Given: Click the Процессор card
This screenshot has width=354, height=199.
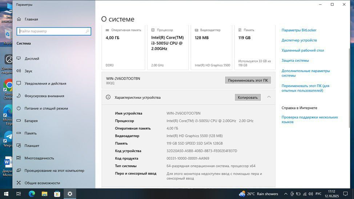Looking at the screenshot, I should (x=168, y=47).
